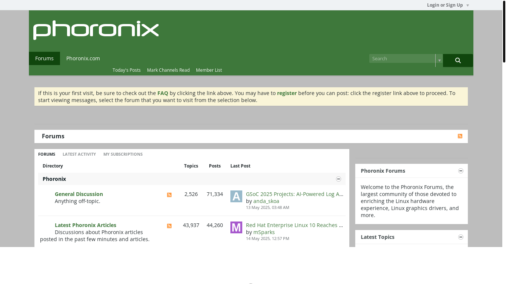Open the Phoronix.com navigation item
This screenshot has width=506, height=284.
[x=83, y=58]
